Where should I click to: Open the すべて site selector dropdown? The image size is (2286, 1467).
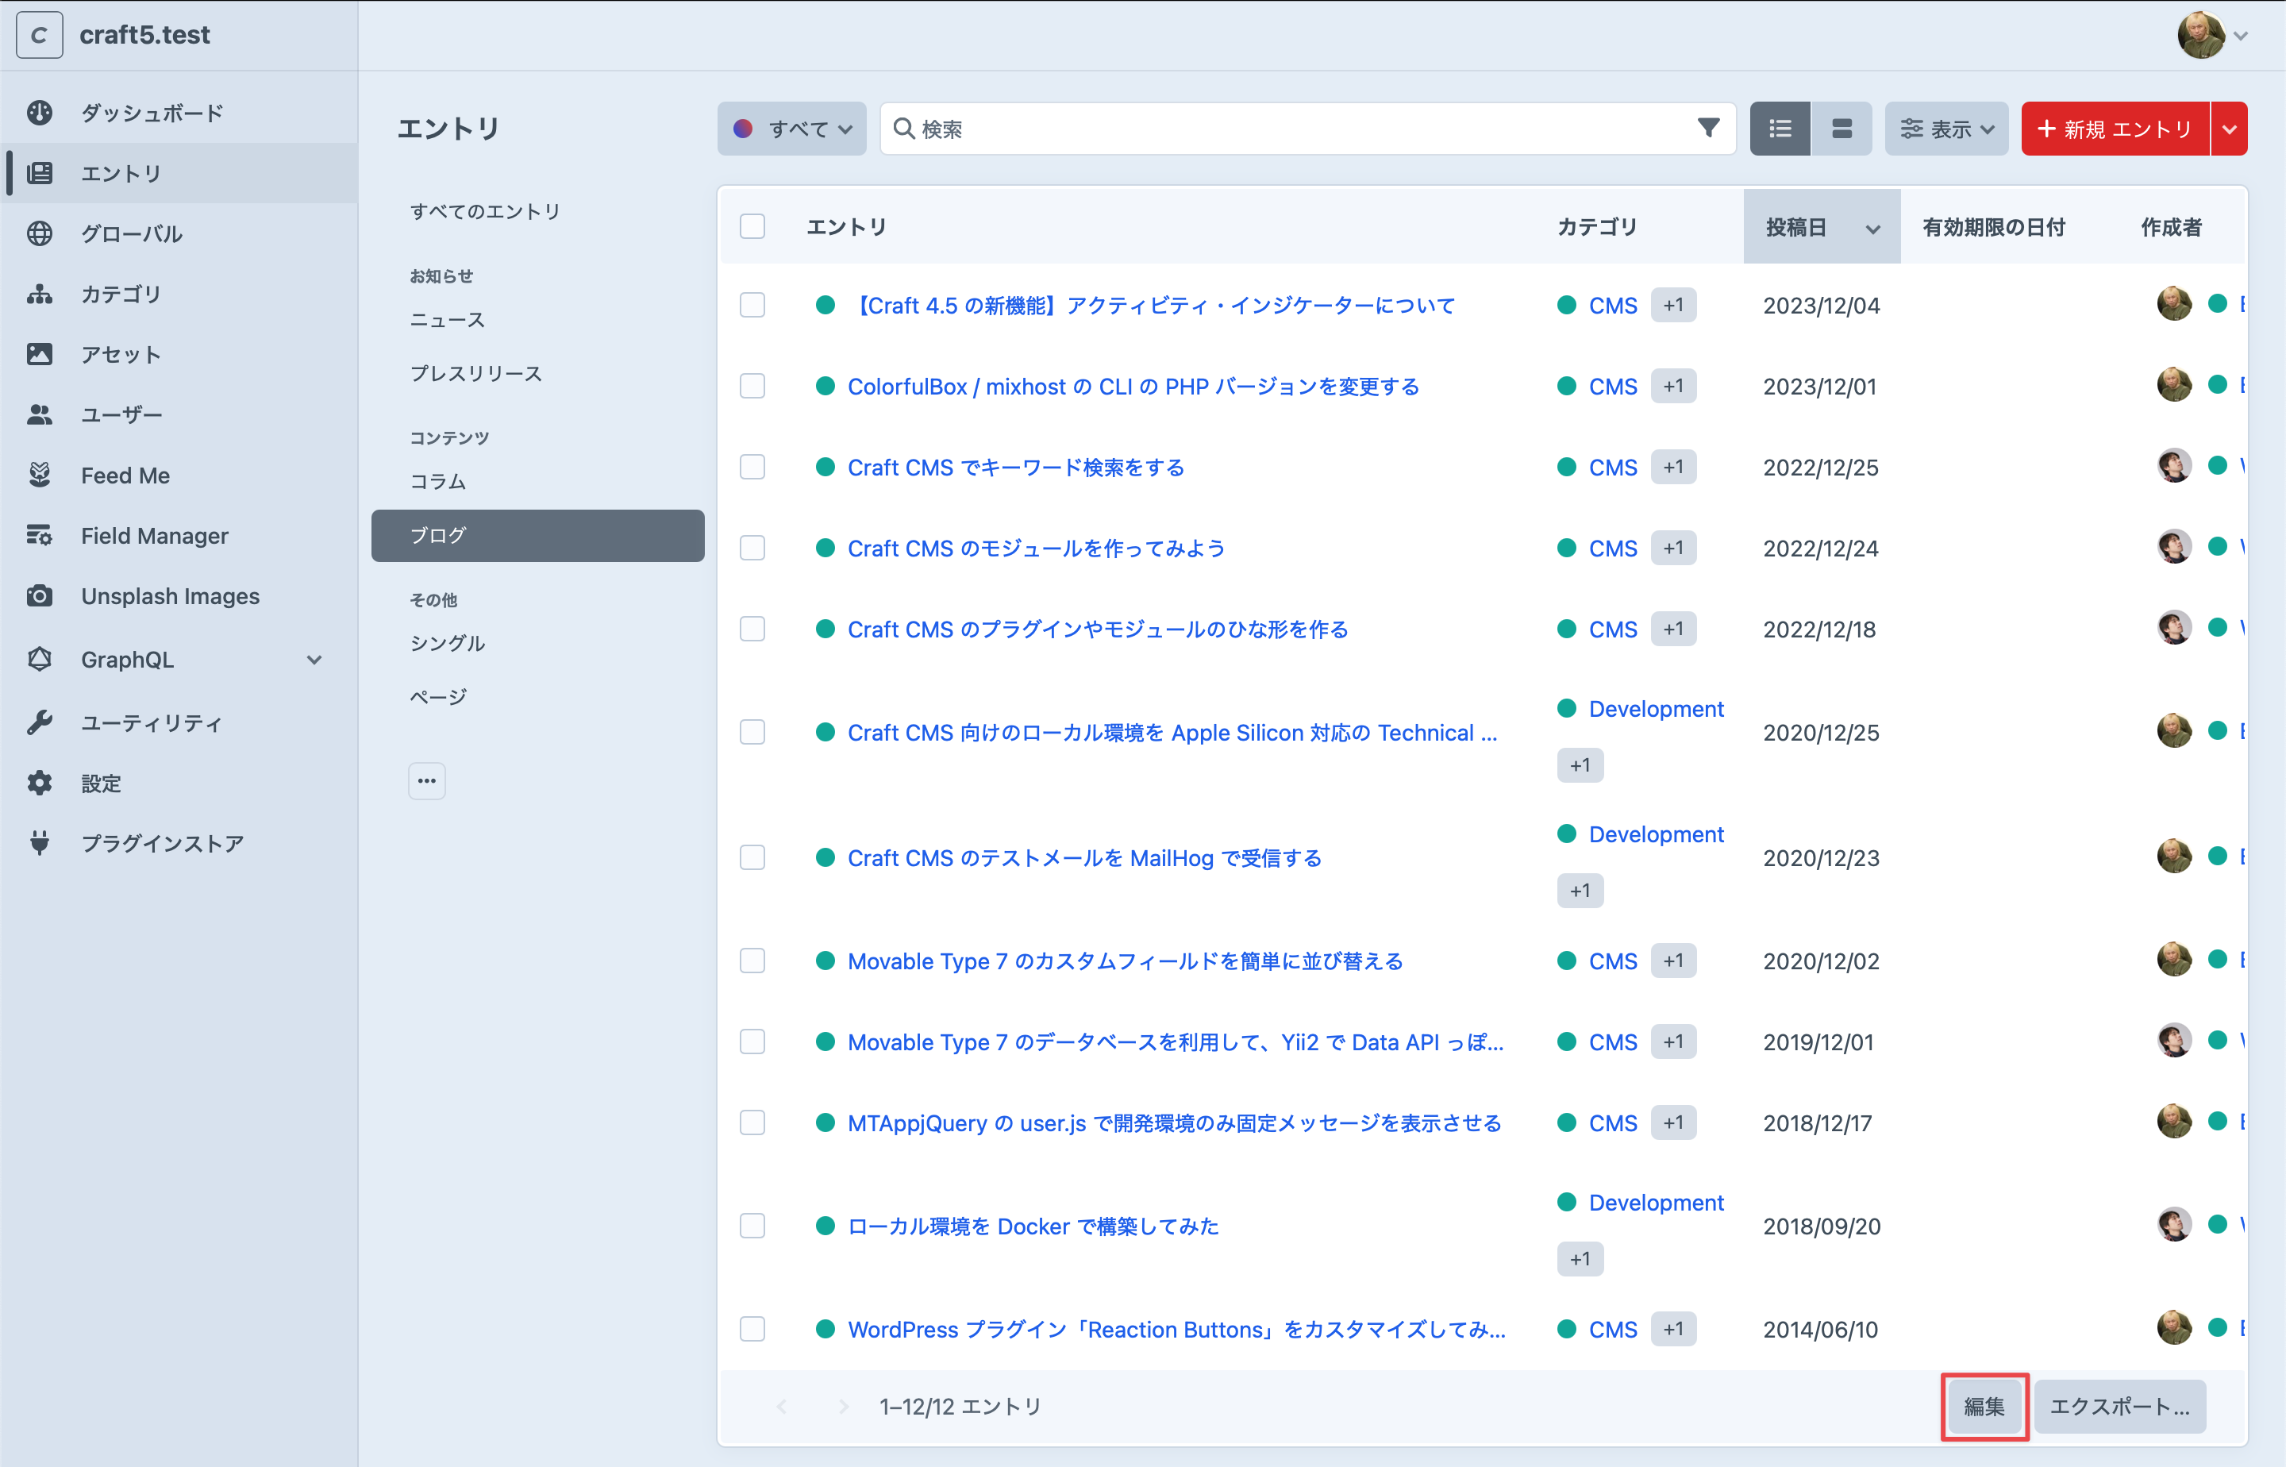[791, 128]
